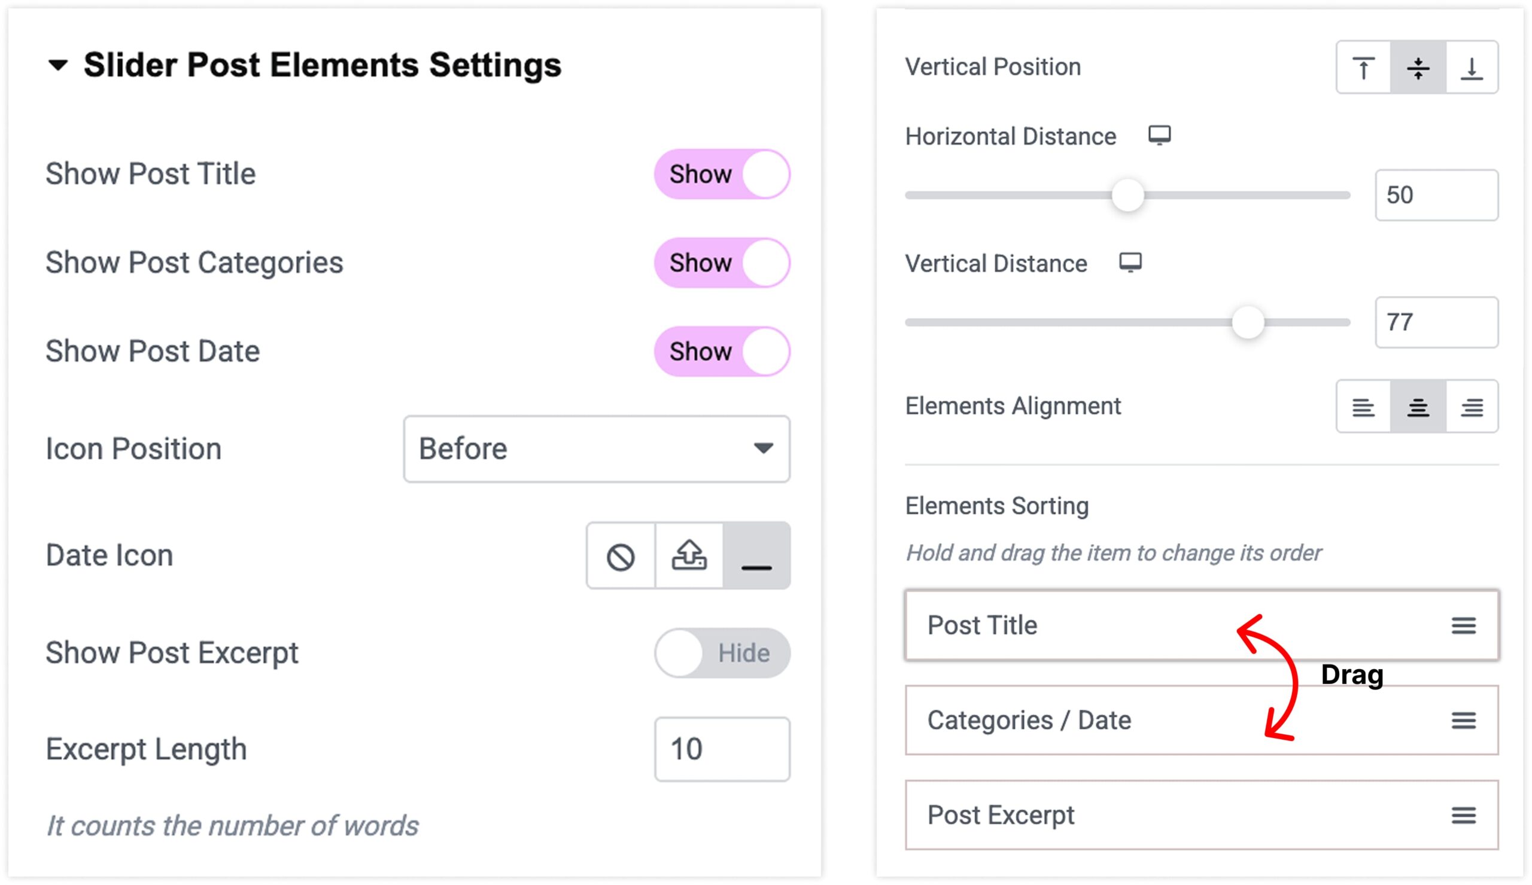Select middle vertical position icon
Image resolution: width=1532 pixels, height=885 pixels.
point(1418,68)
